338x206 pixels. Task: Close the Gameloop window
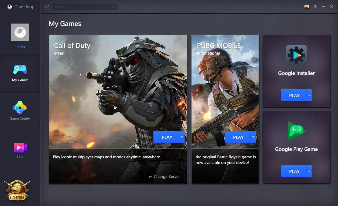pos(331,7)
